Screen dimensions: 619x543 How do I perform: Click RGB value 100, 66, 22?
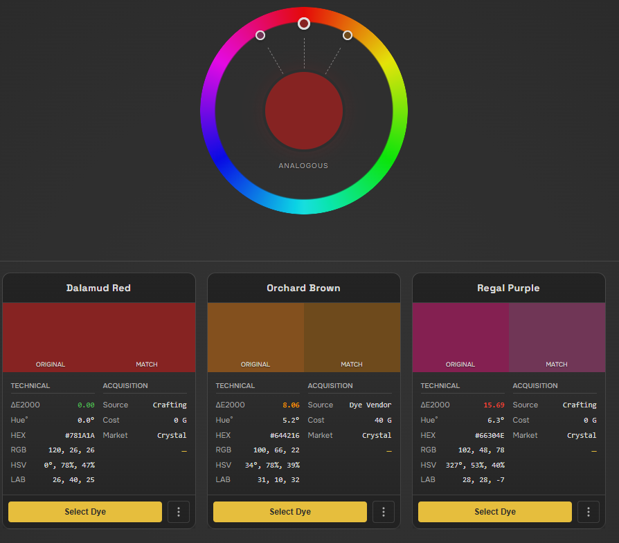[276, 450]
